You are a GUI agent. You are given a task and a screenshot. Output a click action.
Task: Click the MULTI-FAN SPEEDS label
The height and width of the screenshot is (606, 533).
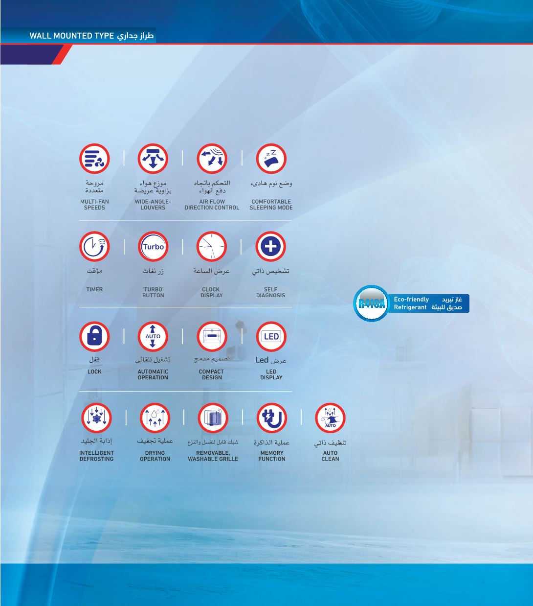pos(94,205)
